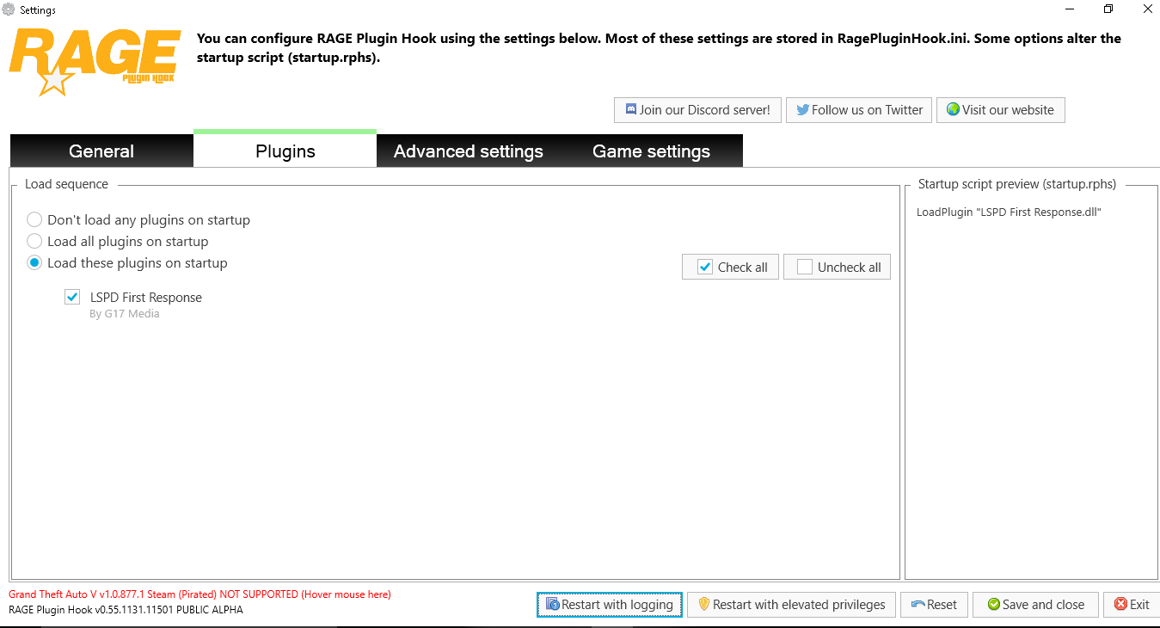
Task: Click the Exit button
Action: point(1132,605)
